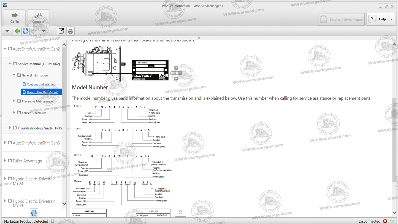
Task: Open the document in external window icon
Action: 61,31
